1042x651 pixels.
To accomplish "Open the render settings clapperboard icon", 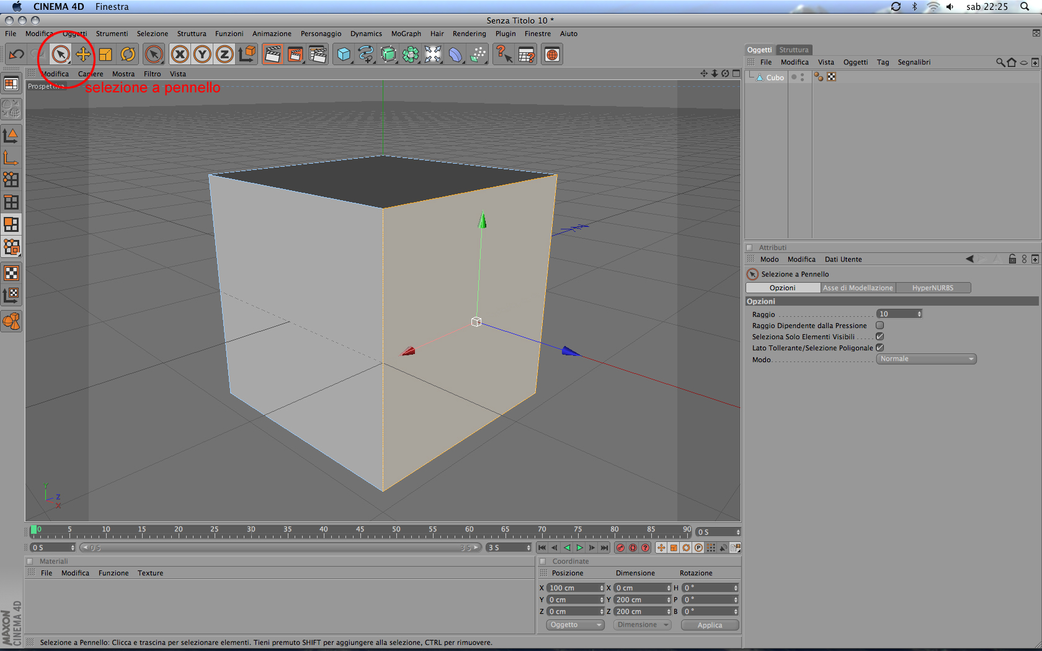I will pos(318,55).
